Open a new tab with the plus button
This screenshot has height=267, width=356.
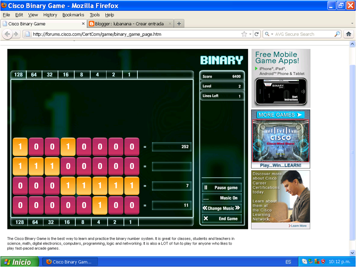[x=179, y=23]
